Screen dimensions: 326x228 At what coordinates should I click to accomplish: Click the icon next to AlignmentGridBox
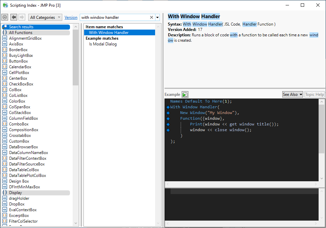click(x=5, y=38)
